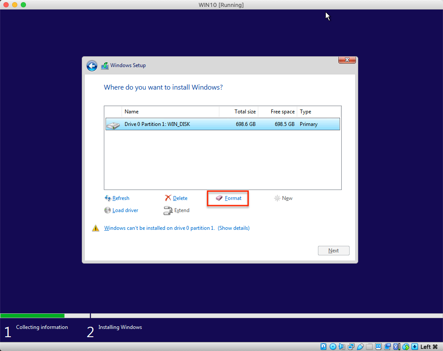The width and height of the screenshot is (443, 351).
Task: Click the green macOS zoom button of WIN10 window
Action: pos(23,5)
